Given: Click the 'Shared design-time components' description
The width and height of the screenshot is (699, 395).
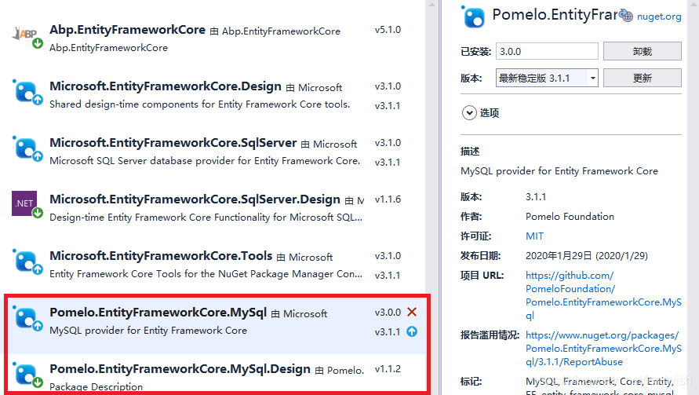Looking at the screenshot, I should [x=200, y=104].
